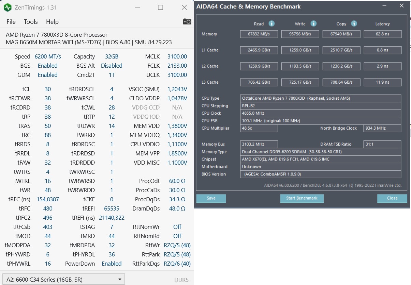The height and width of the screenshot is (285, 411).
Task: Close the AIDA64 benchmark window
Action: pyautogui.click(x=401, y=6)
